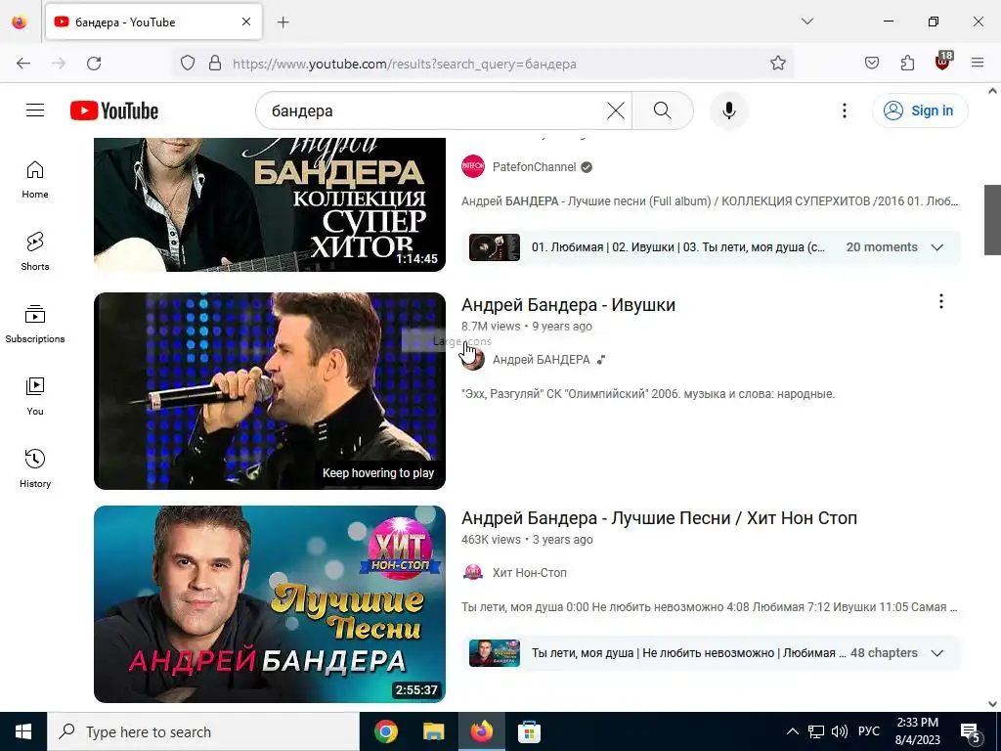
Task: Select the бандера - YouTube tab
Action: tap(153, 22)
